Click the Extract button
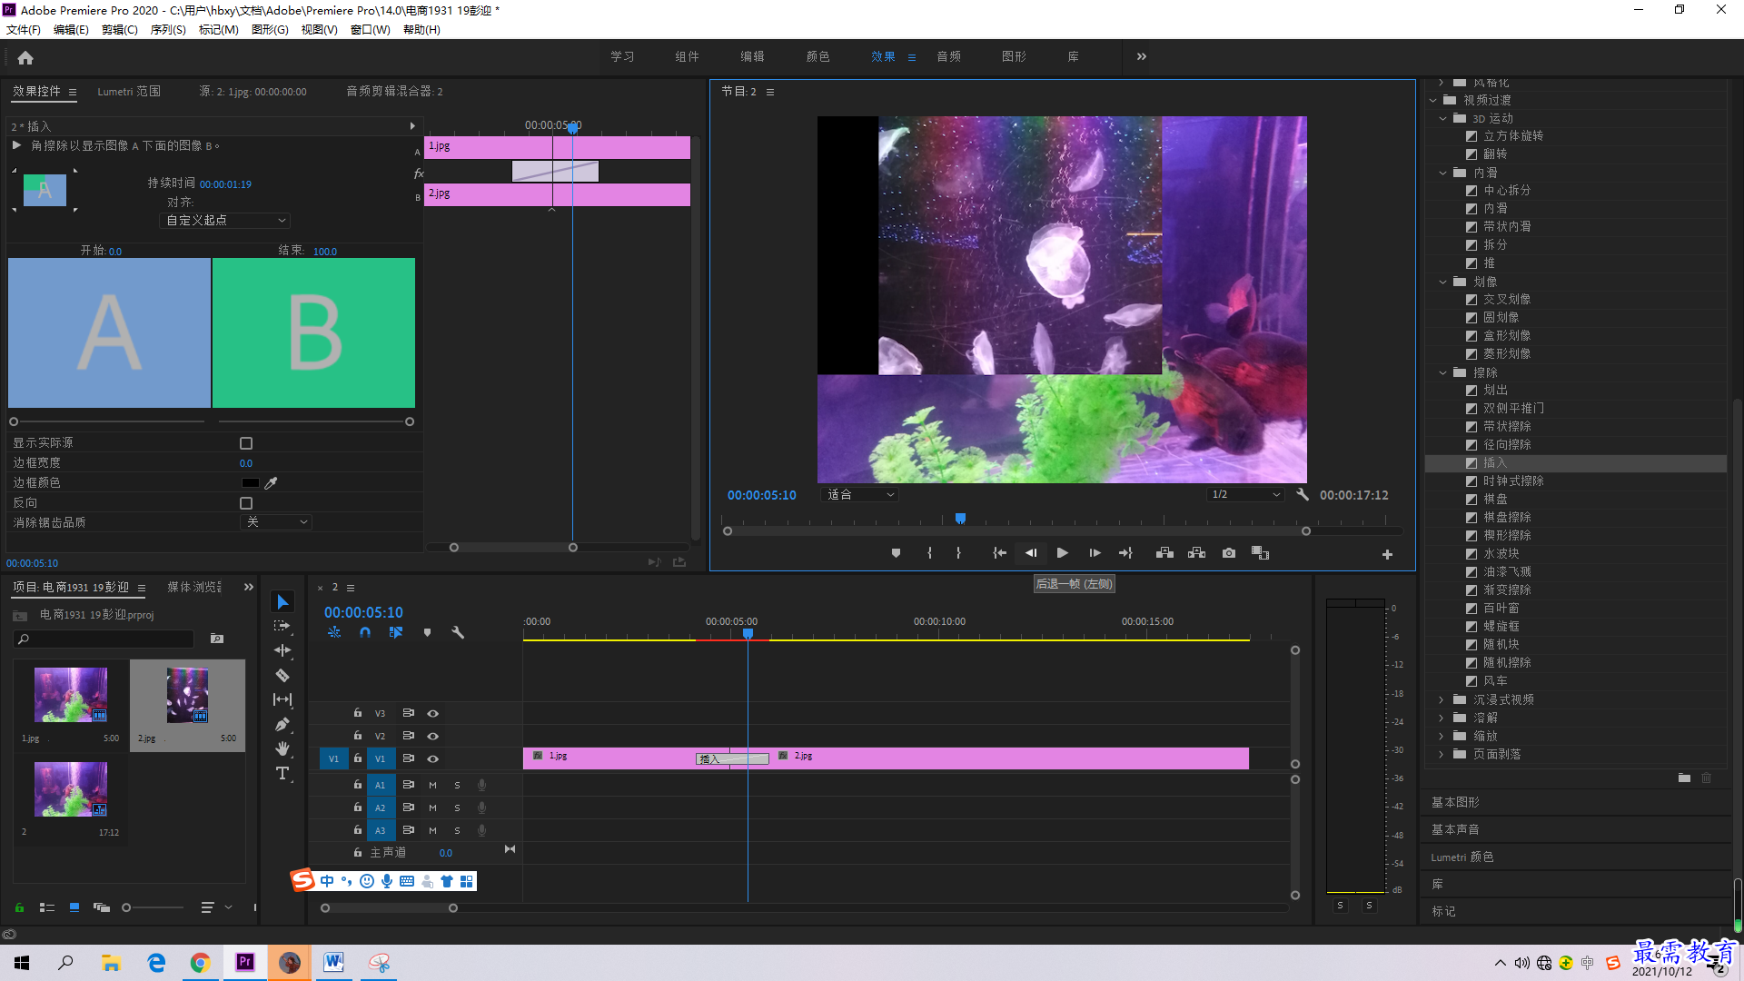This screenshot has width=1744, height=981. 1196,553
